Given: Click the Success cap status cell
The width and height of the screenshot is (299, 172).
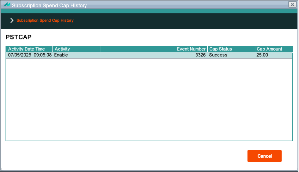Looking at the screenshot, I should [x=218, y=55].
